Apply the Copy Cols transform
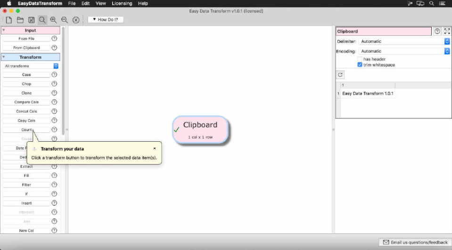 point(26,121)
